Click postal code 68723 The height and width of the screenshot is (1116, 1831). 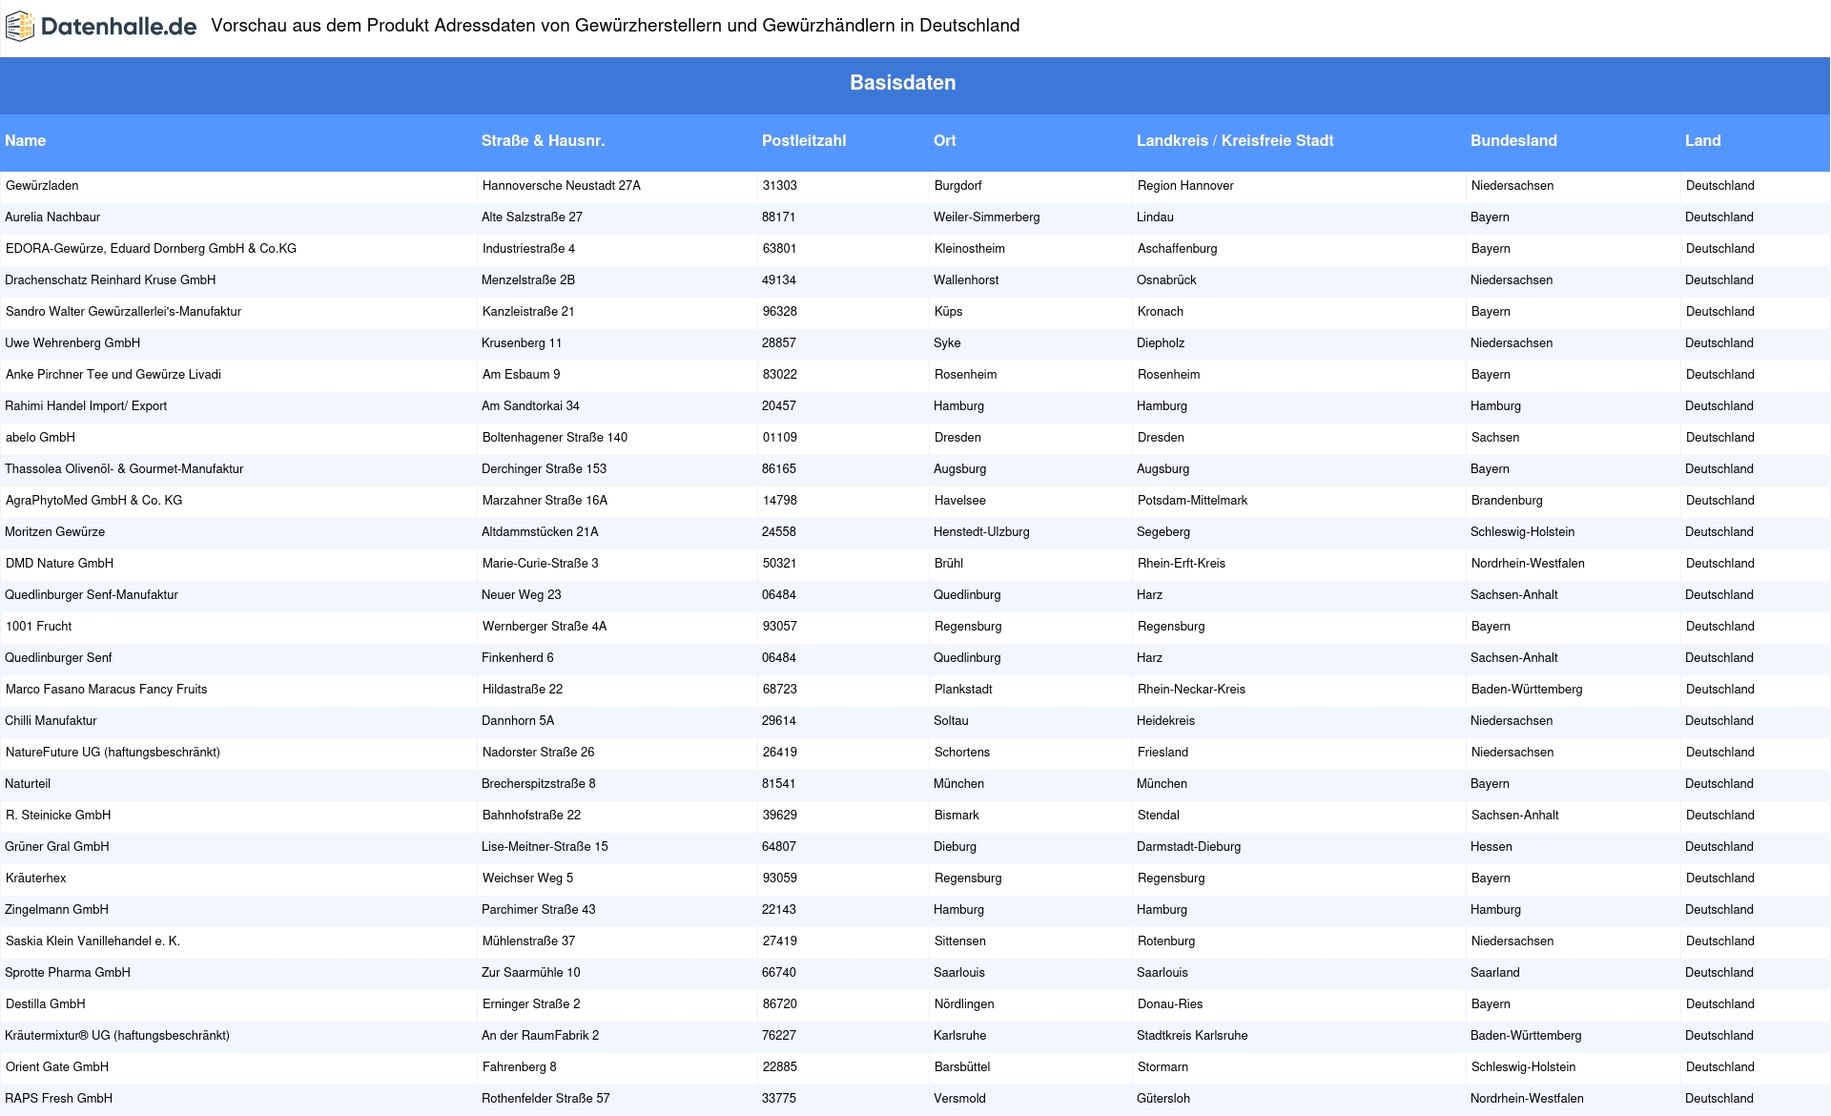point(780,690)
